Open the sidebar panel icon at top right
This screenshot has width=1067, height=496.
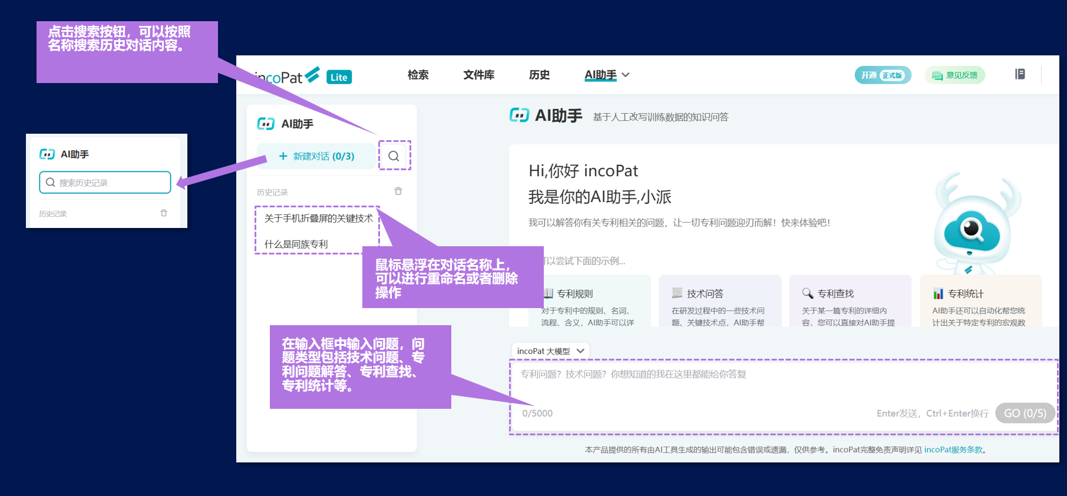click(x=1020, y=74)
